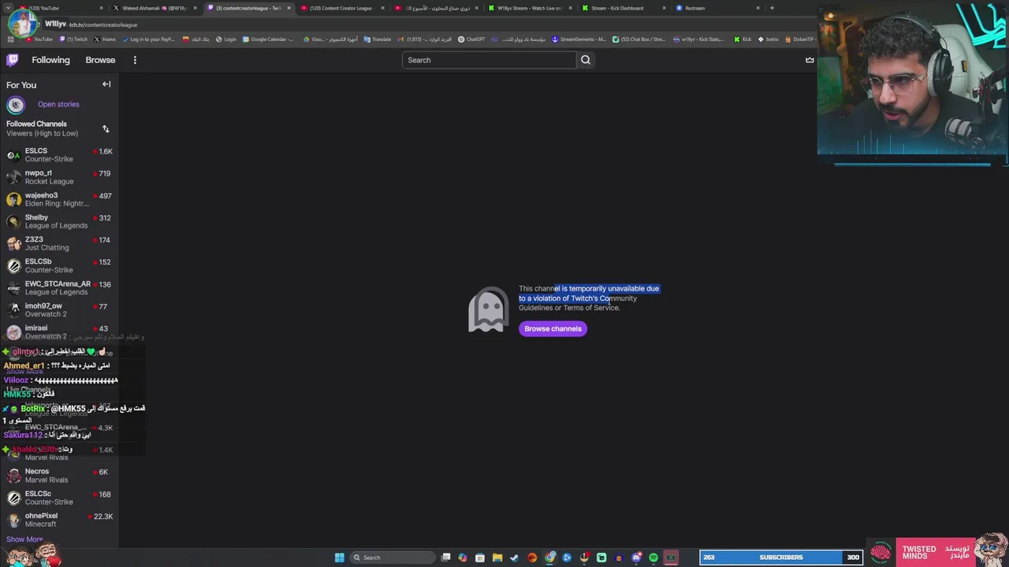Open the Browse page
This screenshot has width=1009, height=567.
pos(100,60)
